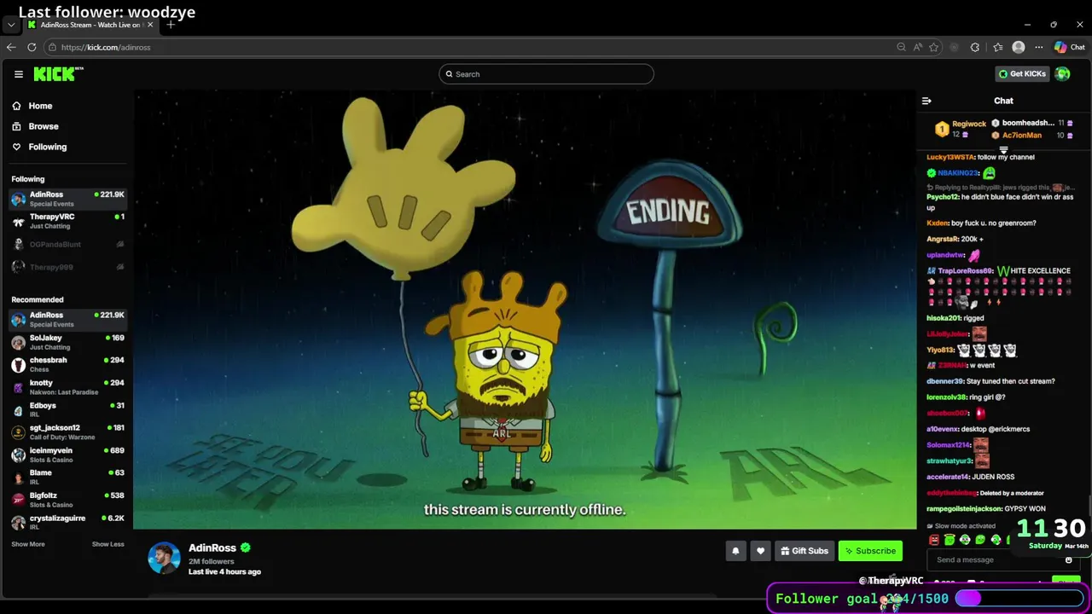Close the AdinRoss Stream tab
1092x614 pixels.
click(150, 25)
